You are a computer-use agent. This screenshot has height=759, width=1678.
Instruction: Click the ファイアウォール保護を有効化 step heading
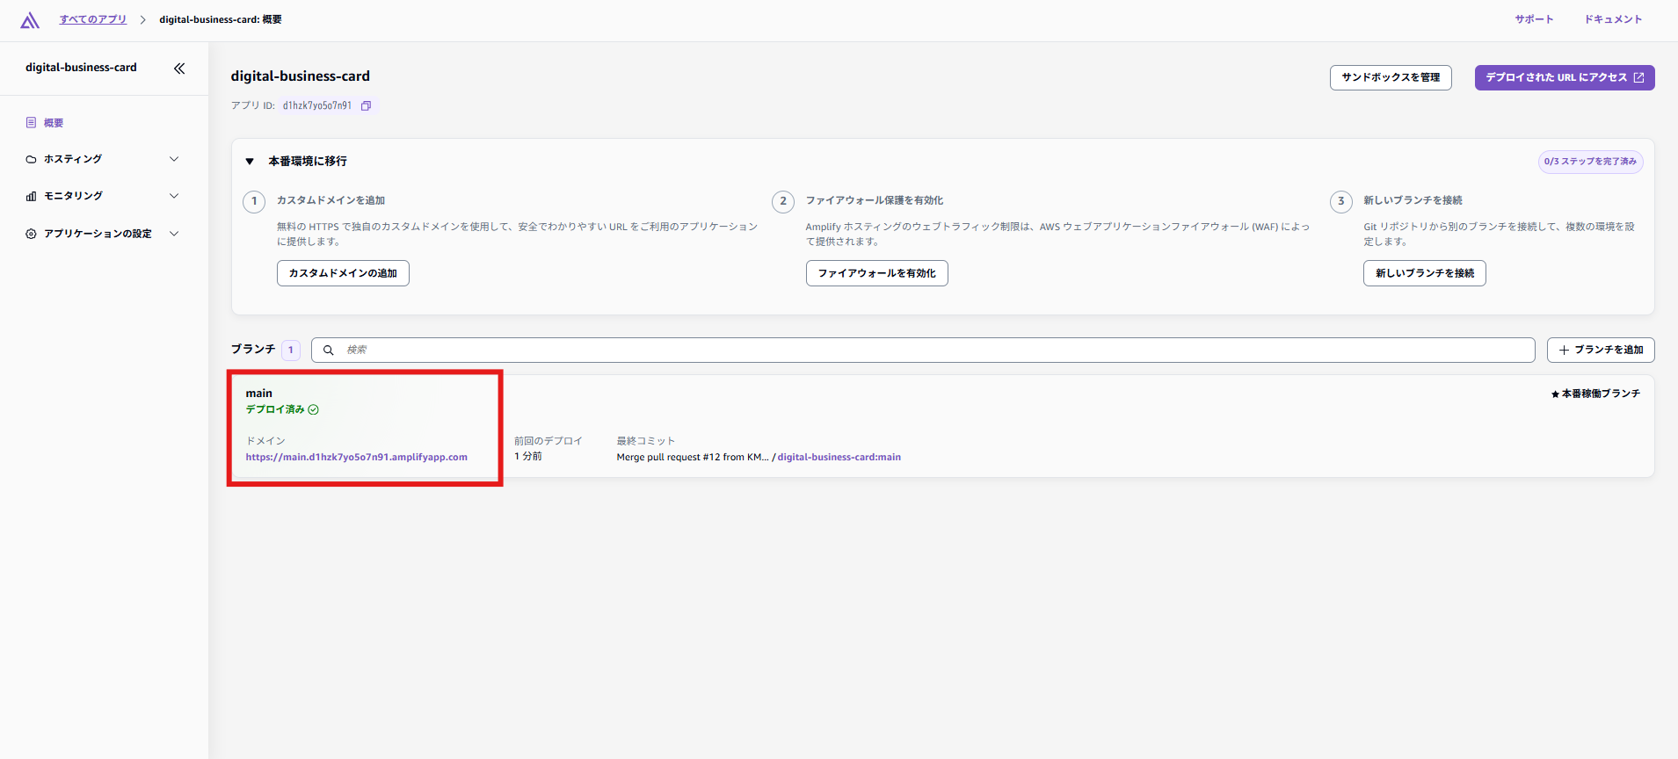[x=875, y=200]
